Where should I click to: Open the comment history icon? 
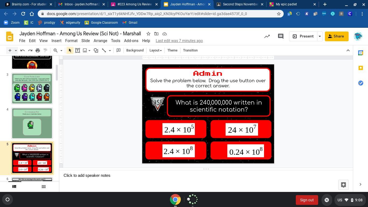point(280,36)
